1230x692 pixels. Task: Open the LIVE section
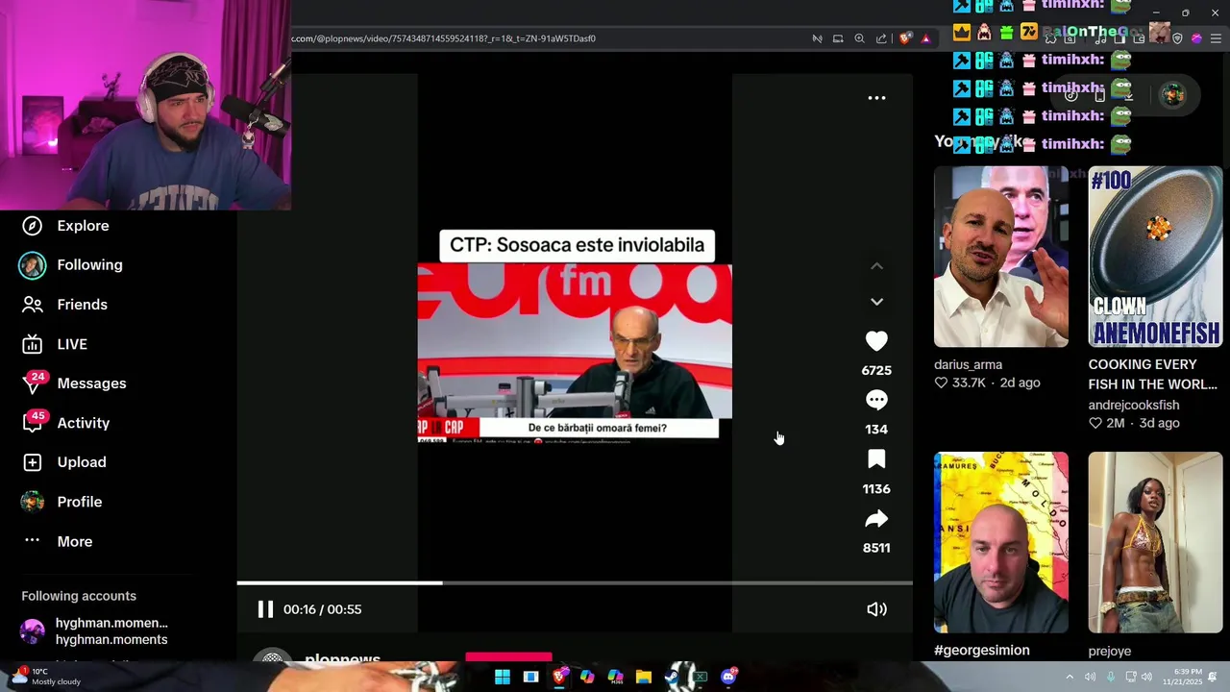[x=72, y=344]
